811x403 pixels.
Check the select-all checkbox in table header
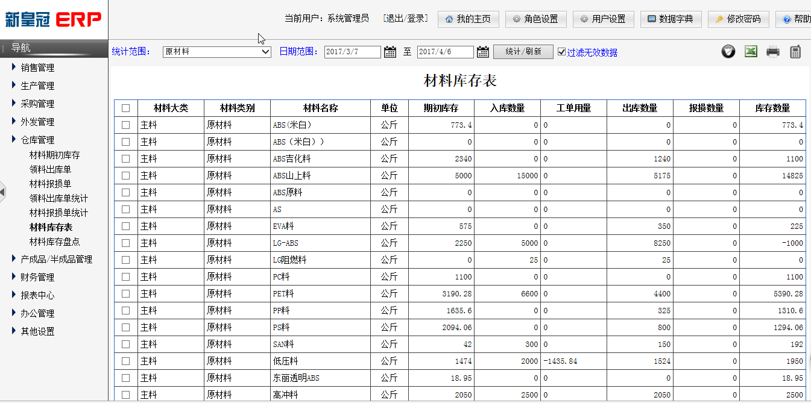point(125,108)
